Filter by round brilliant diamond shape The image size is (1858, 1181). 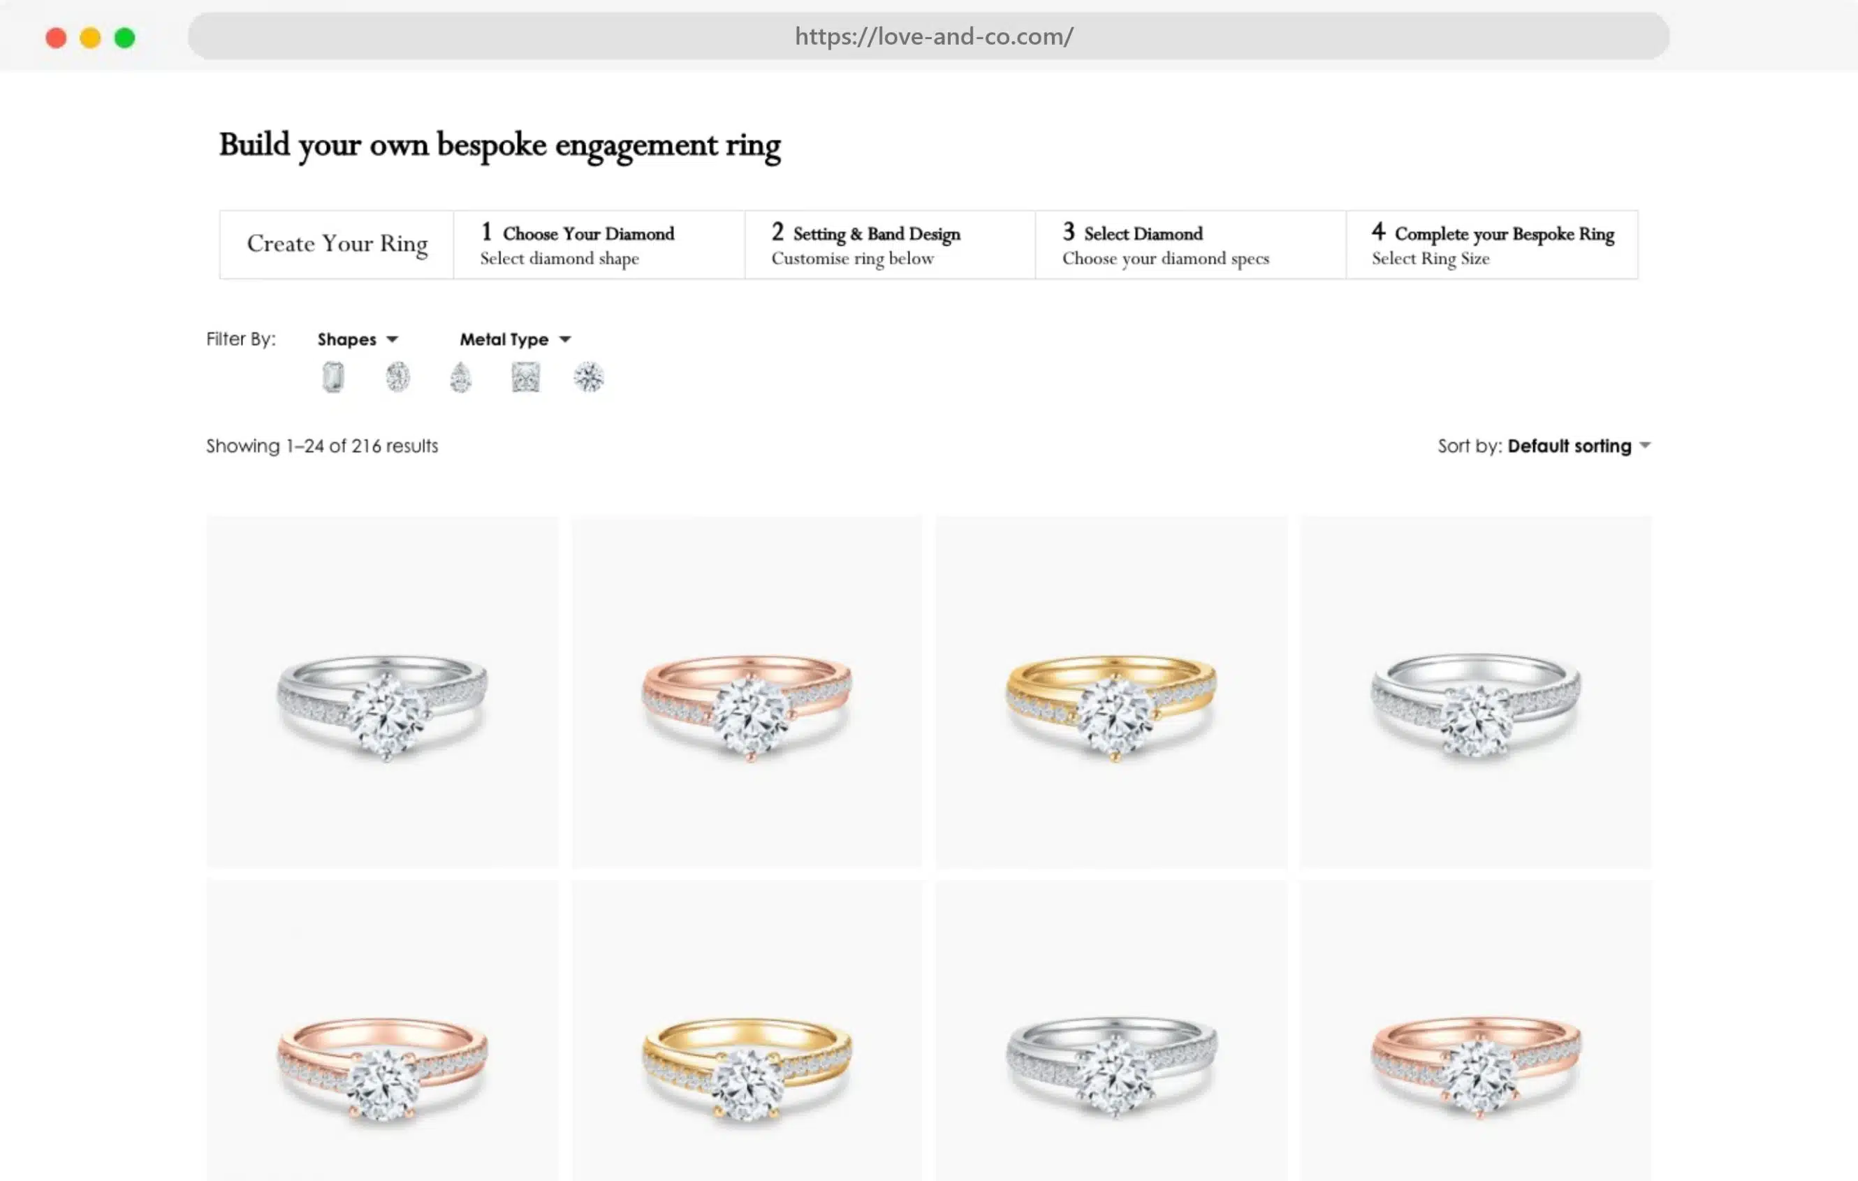click(x=589, y=377)
